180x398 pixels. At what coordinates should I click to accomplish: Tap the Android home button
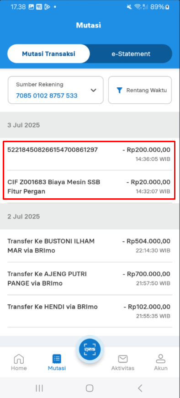coord(90,388)
